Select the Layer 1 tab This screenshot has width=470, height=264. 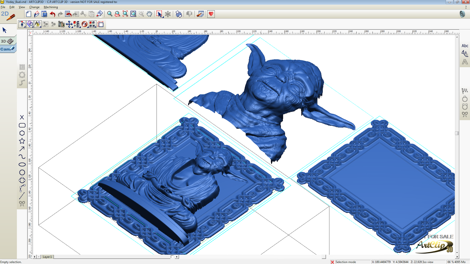(x=47, y=257)
